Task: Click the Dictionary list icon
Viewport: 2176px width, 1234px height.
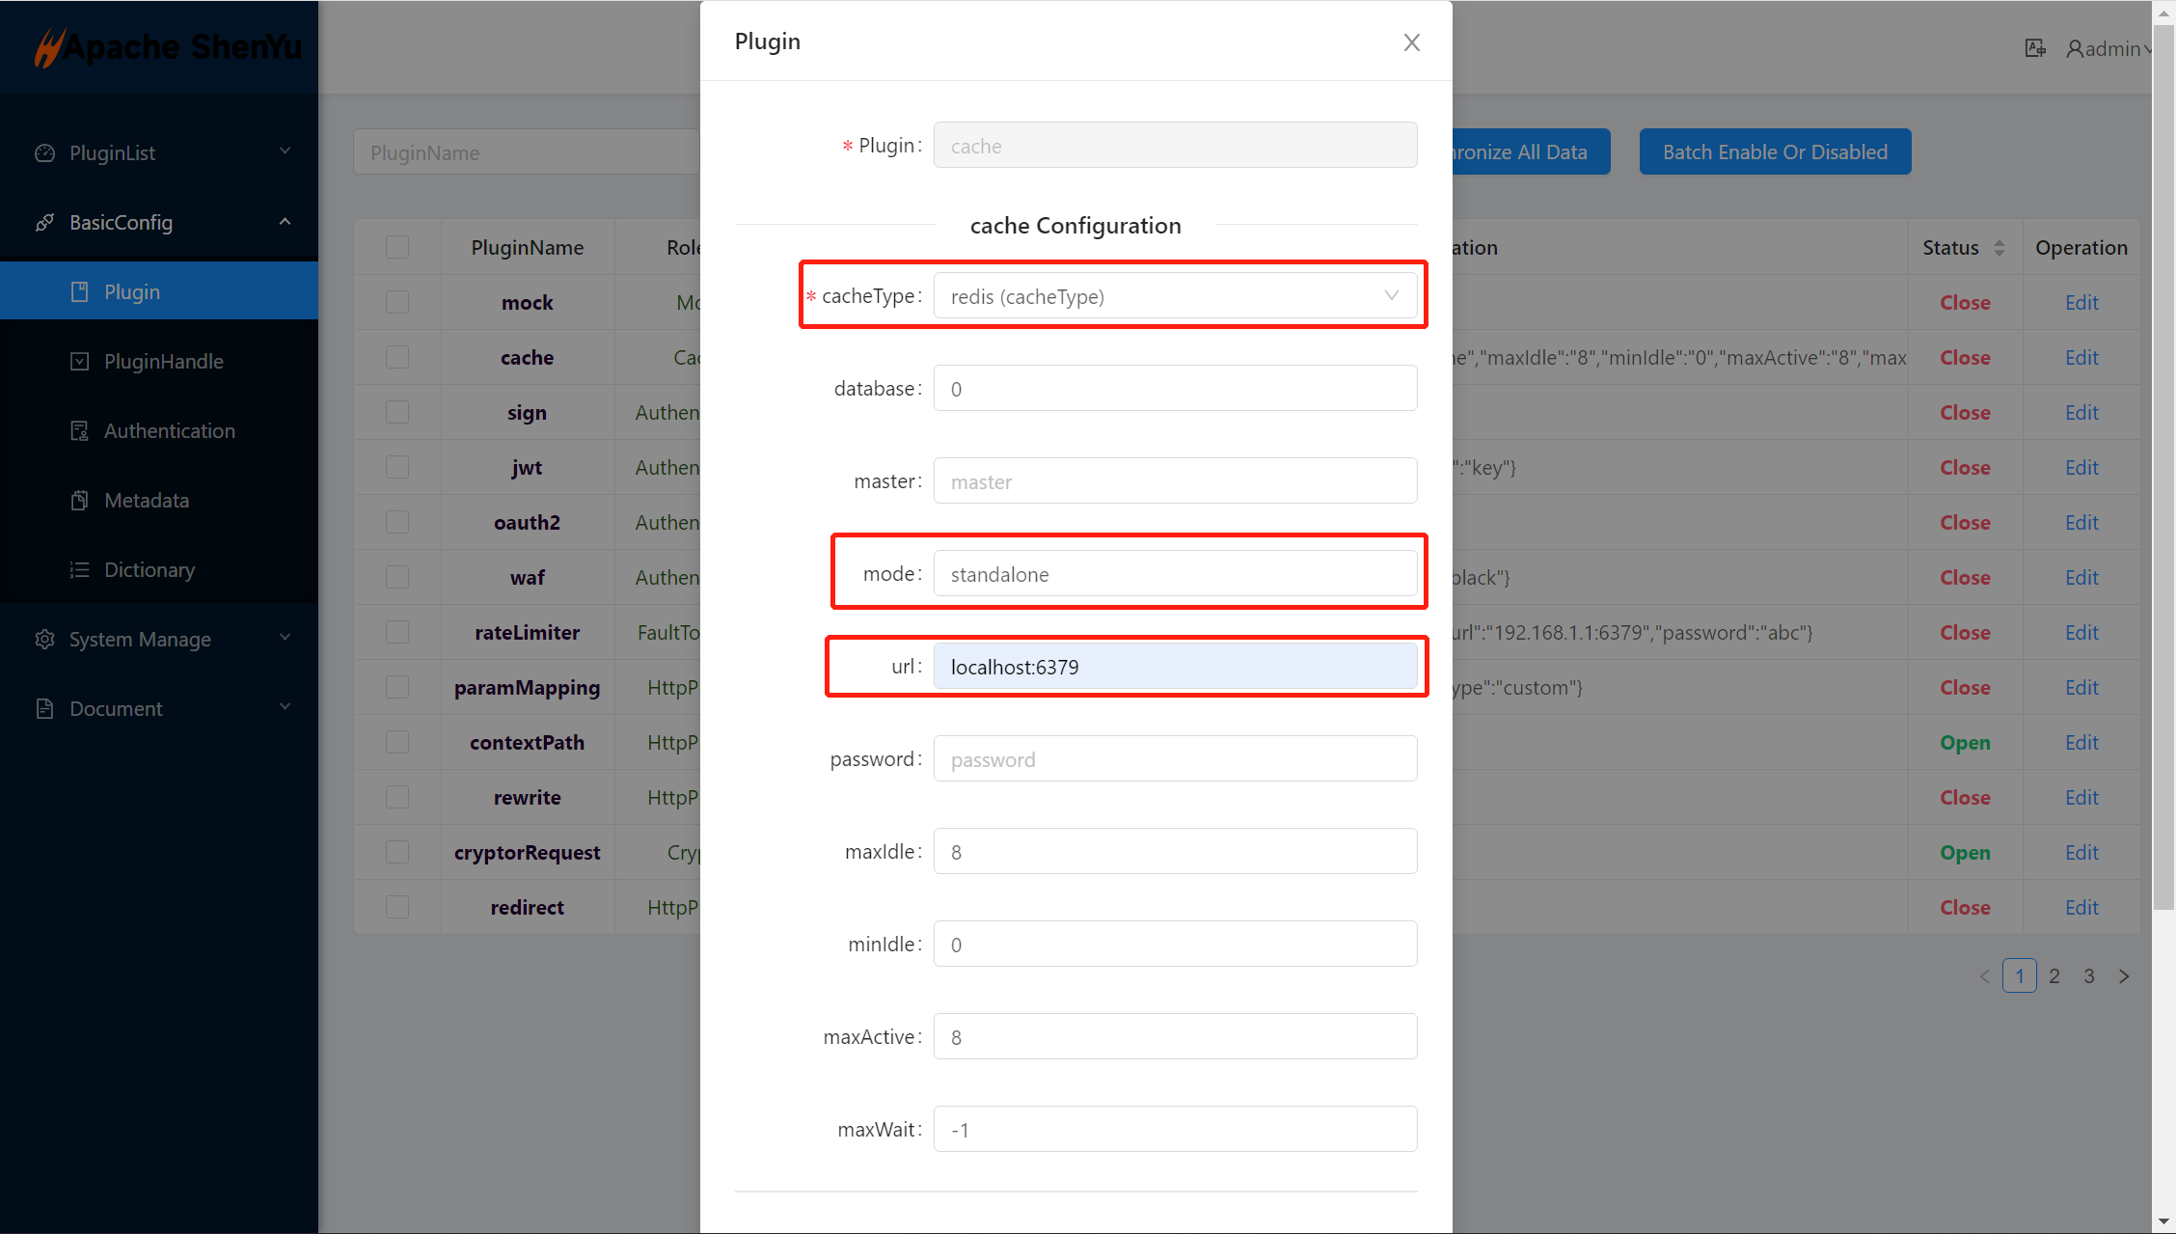Action: click(x=80, y=570)
